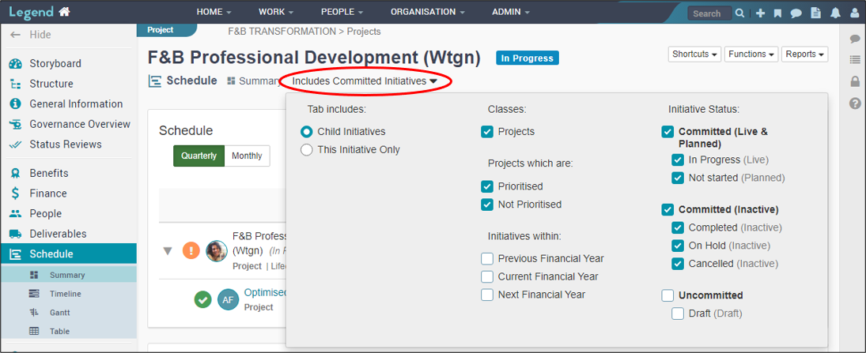The width and height of the screenshot is (866, 353).
Task: Click the F&B TRANSFORMATION breadcrumb
Action: click(282, 32)
